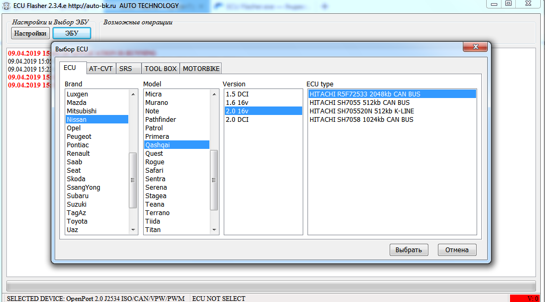Click down arrow of Model list scrollbar
Viewport: 545px width, 302px height.
click(x=214, y=230)
